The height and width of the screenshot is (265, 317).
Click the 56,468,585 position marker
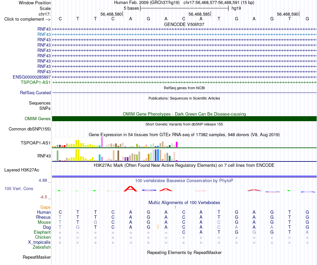pyautogui.click(x=199, y=14)
